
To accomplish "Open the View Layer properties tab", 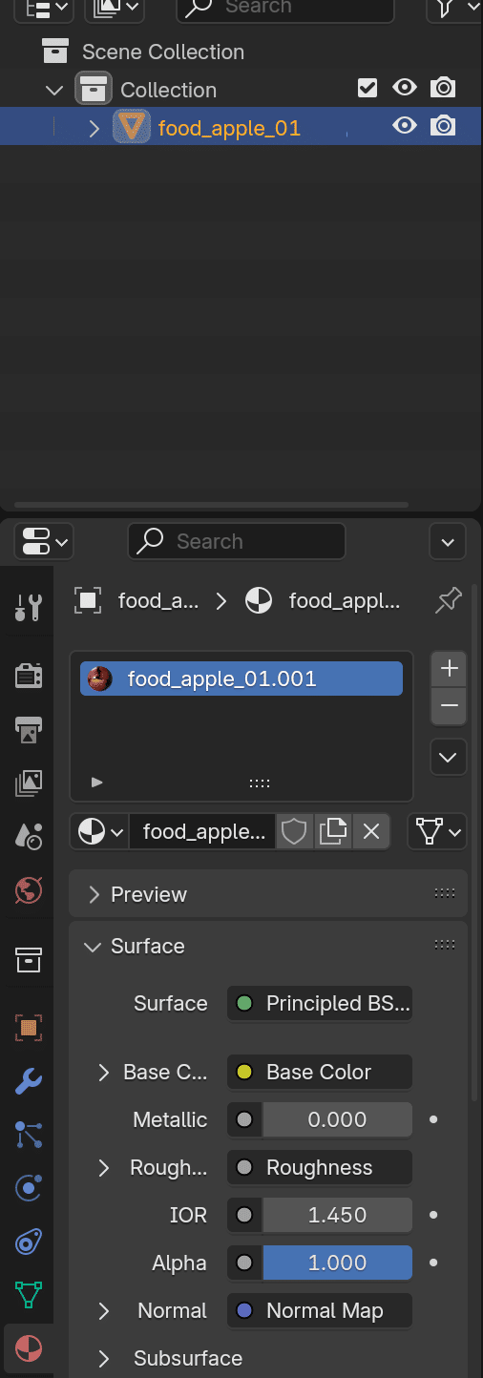I will [29, 783].
